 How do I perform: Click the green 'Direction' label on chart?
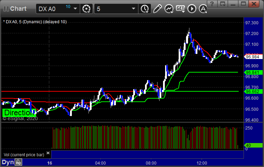[19, 112]
